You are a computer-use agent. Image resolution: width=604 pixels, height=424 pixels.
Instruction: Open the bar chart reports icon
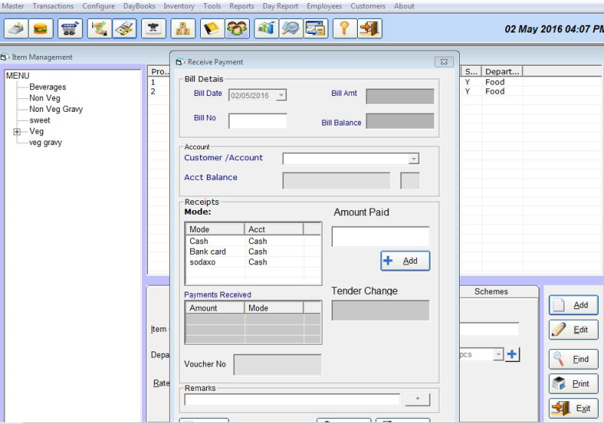267,29
